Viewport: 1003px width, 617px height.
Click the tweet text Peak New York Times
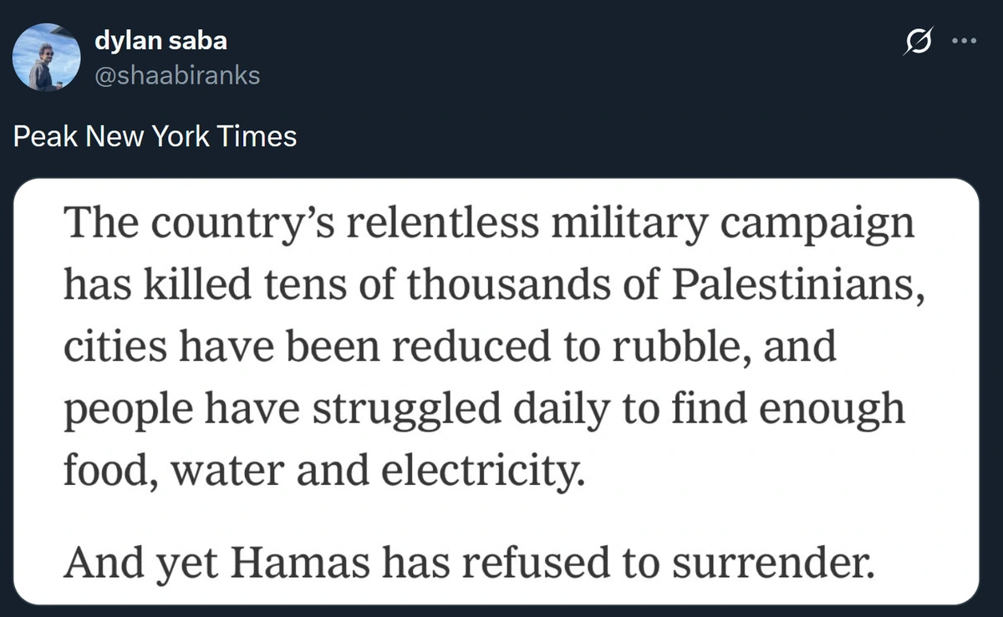[155, 135]
